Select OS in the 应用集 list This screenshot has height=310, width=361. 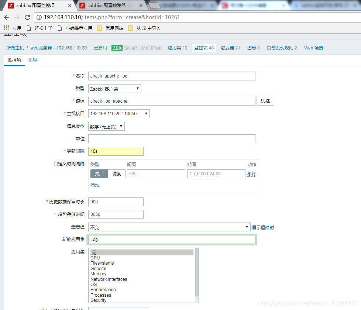point(142,285)
